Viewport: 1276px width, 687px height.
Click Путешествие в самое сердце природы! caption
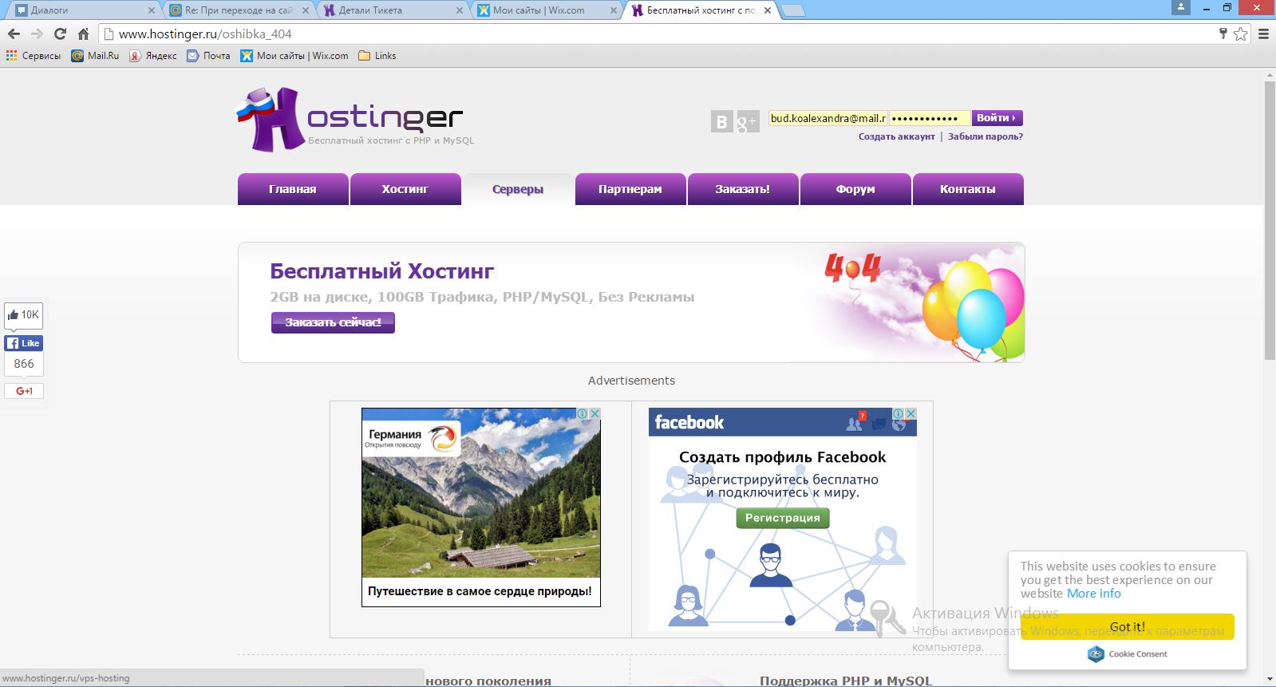coord(480,591)
